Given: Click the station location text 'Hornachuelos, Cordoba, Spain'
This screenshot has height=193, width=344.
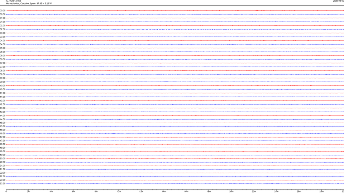Looking at the screenshot, I should 21,4.
